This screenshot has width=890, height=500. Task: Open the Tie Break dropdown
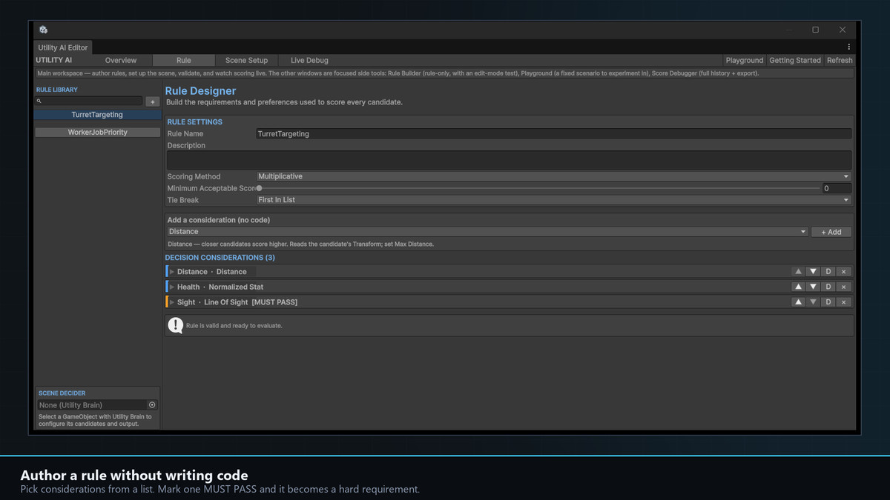pyautogui.click(x=553, y=200)
